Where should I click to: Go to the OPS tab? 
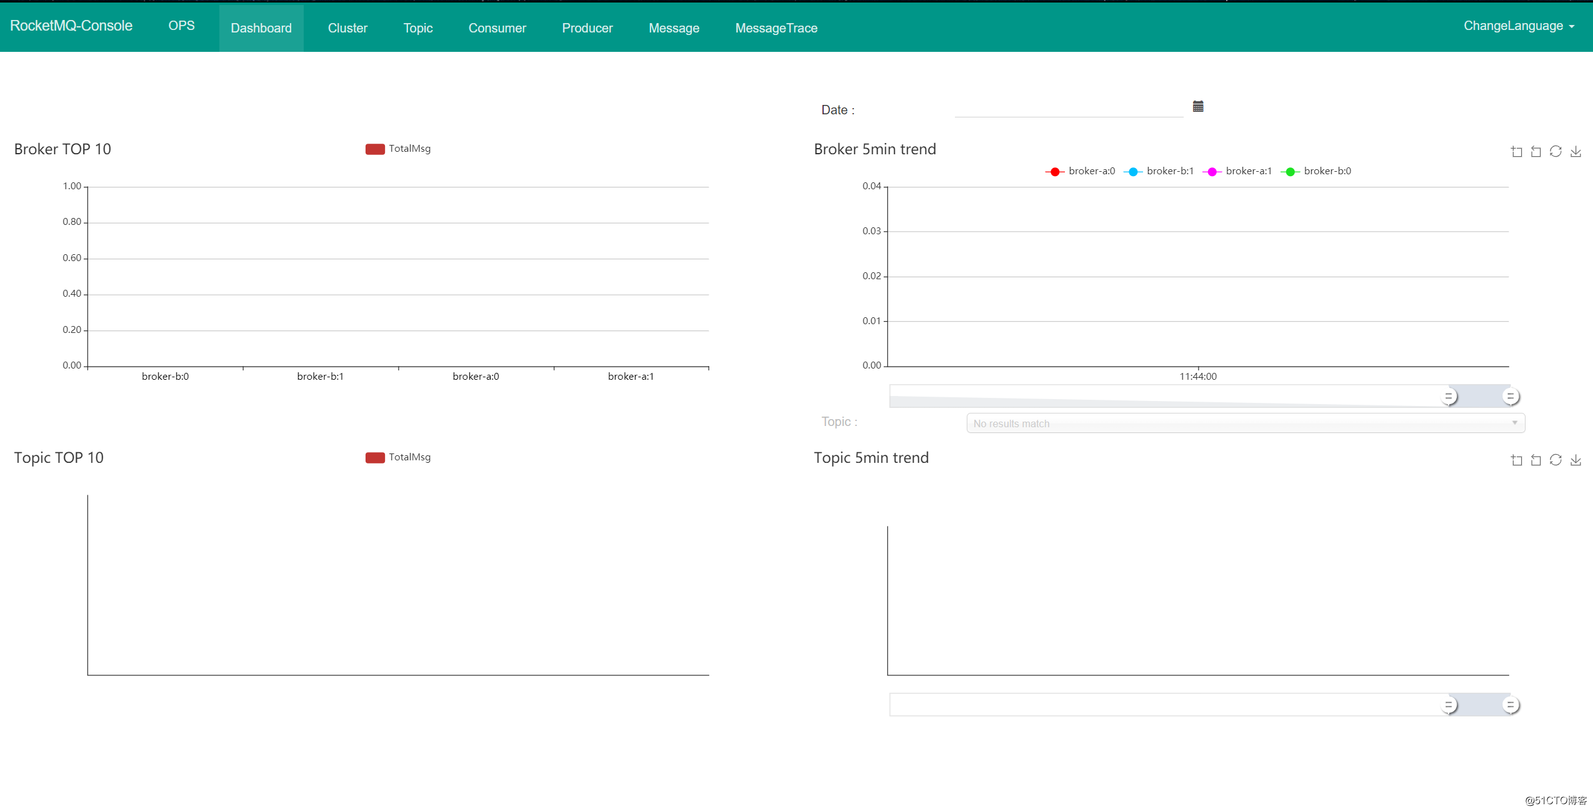click(181, 26)
